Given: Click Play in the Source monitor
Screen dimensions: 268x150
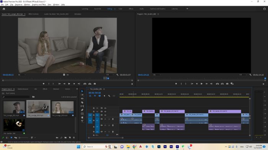Looking at the screenshot, I should point(69,84).
